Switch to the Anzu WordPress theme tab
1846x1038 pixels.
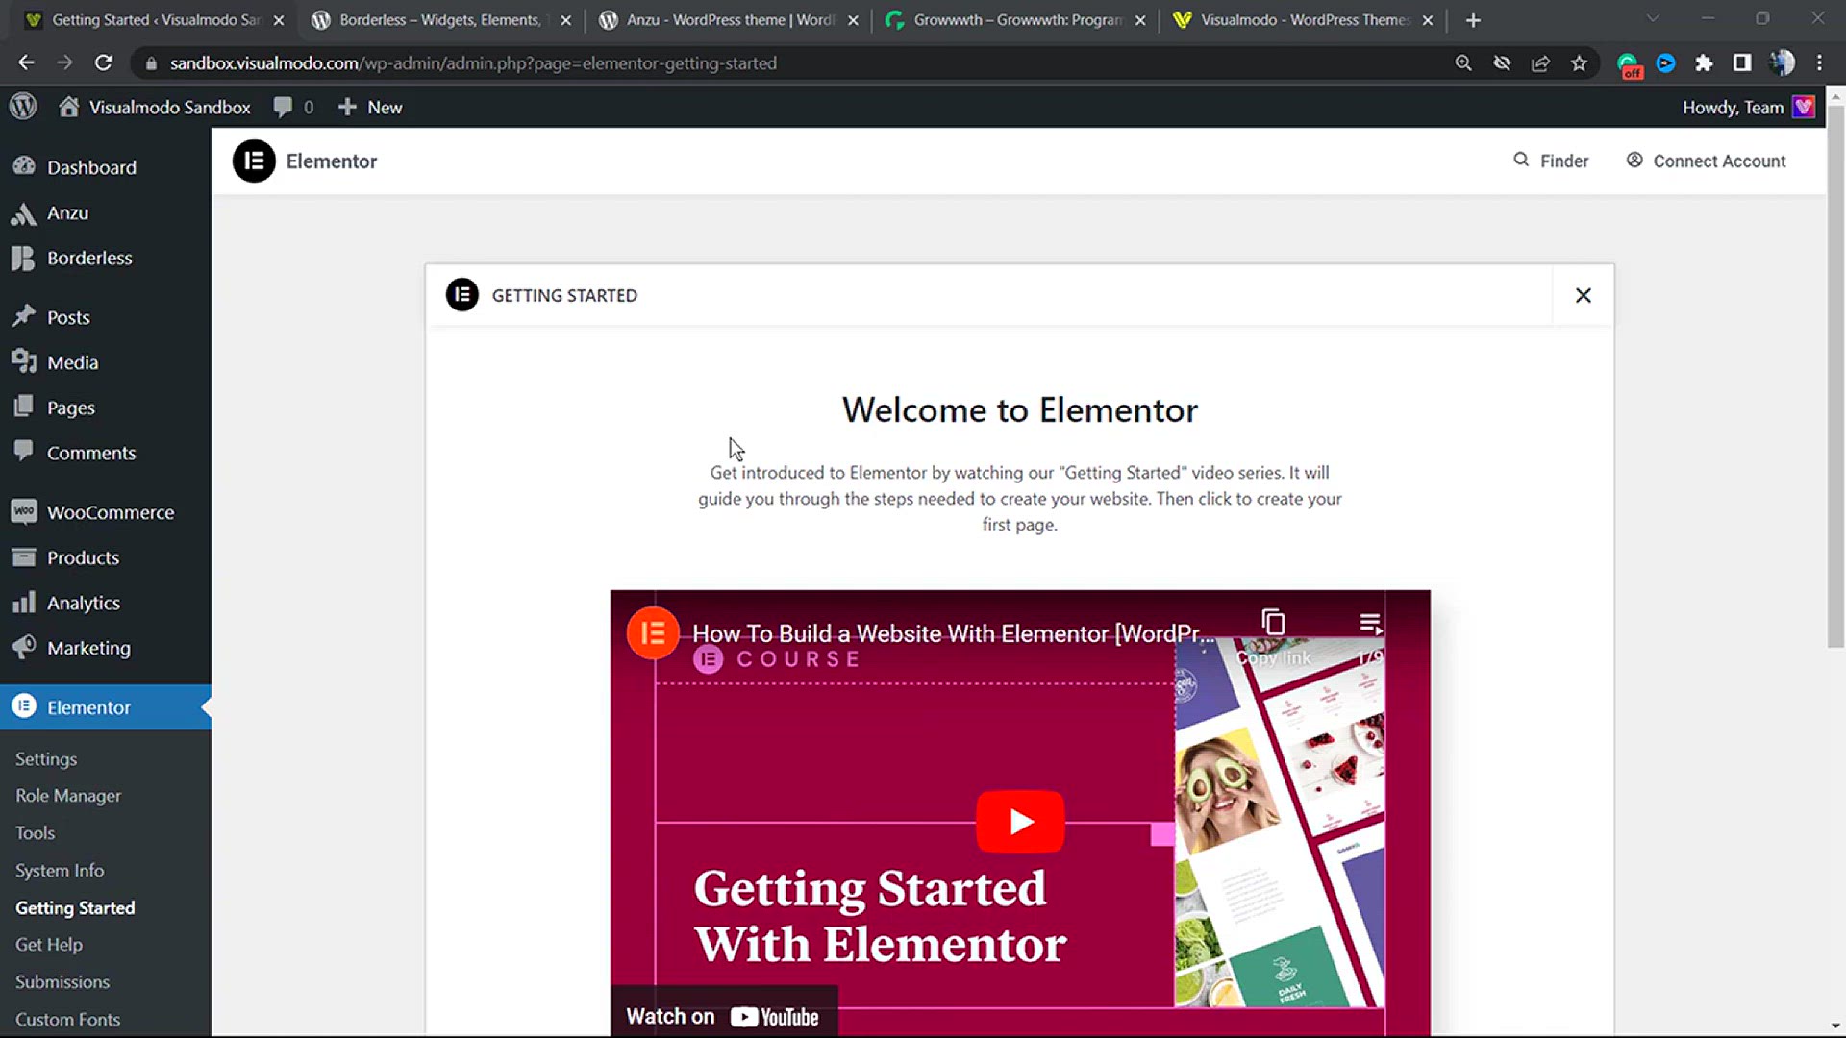click(x=728, y=19)
